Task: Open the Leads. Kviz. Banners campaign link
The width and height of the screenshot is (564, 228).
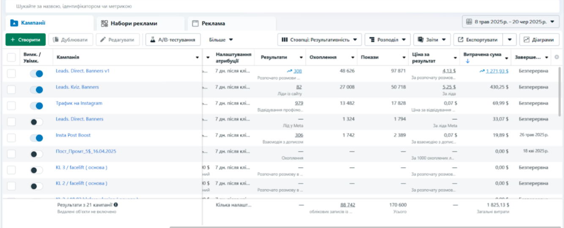Action: 77,87
